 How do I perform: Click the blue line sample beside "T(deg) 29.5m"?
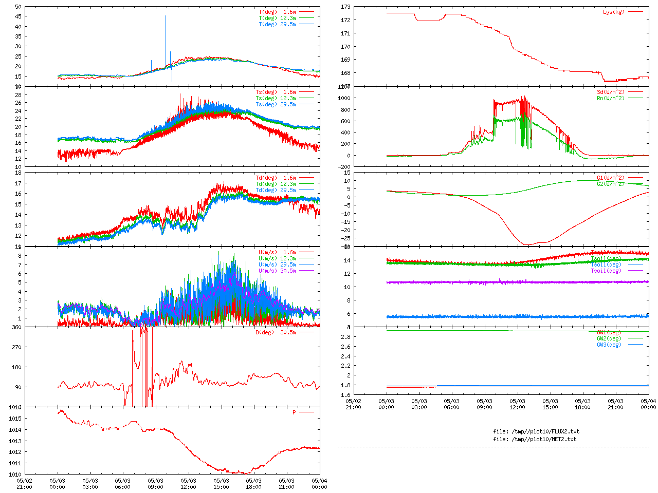coord(306,24)
